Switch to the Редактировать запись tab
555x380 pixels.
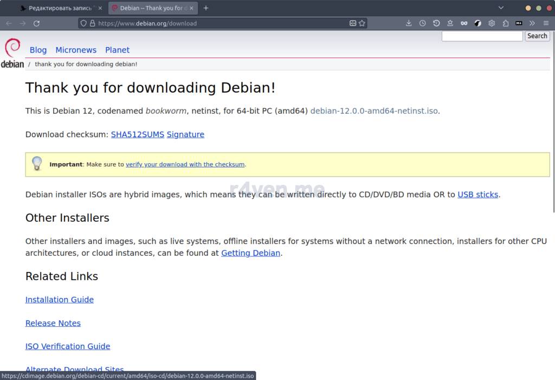tap(60, 8)
